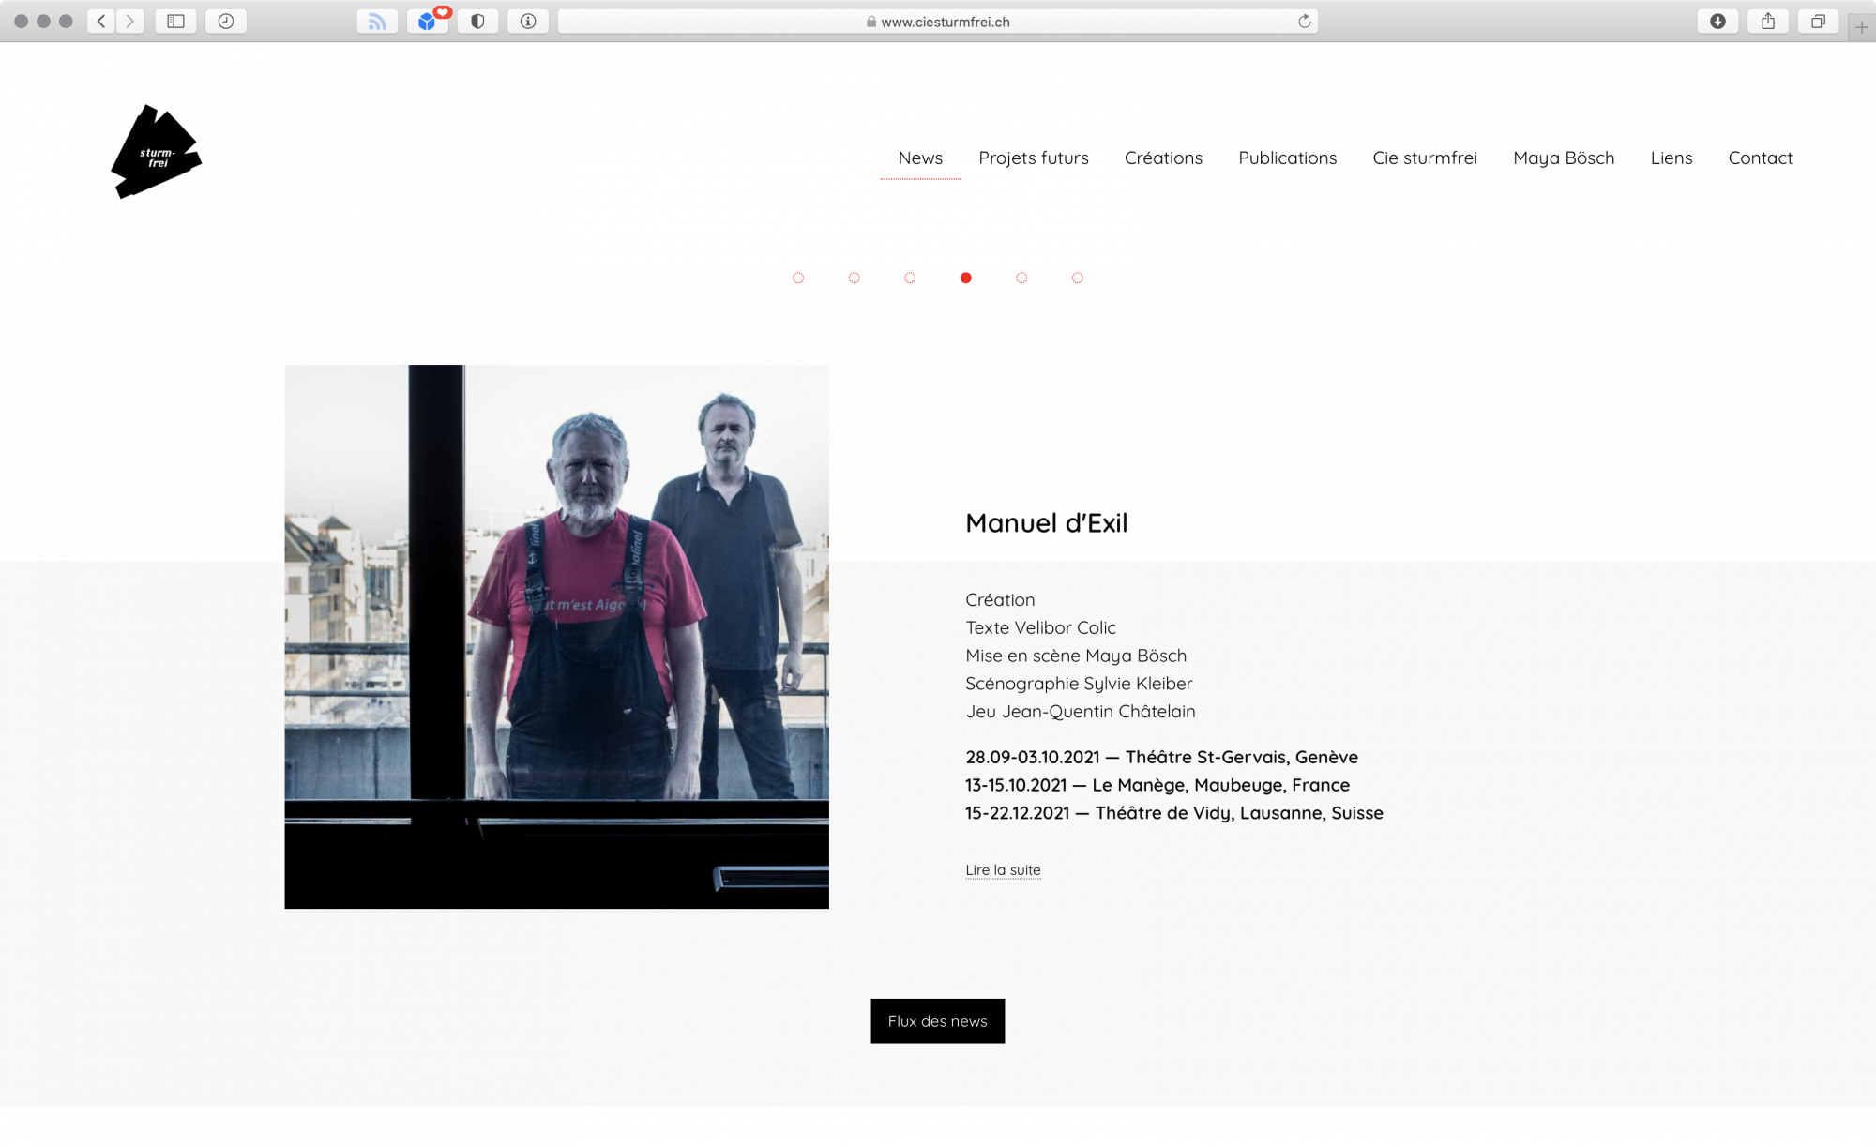The width and height of the screenshot is (1876, 1146).
Task: Select the first slideshow dot
Action: click(798, 278)
